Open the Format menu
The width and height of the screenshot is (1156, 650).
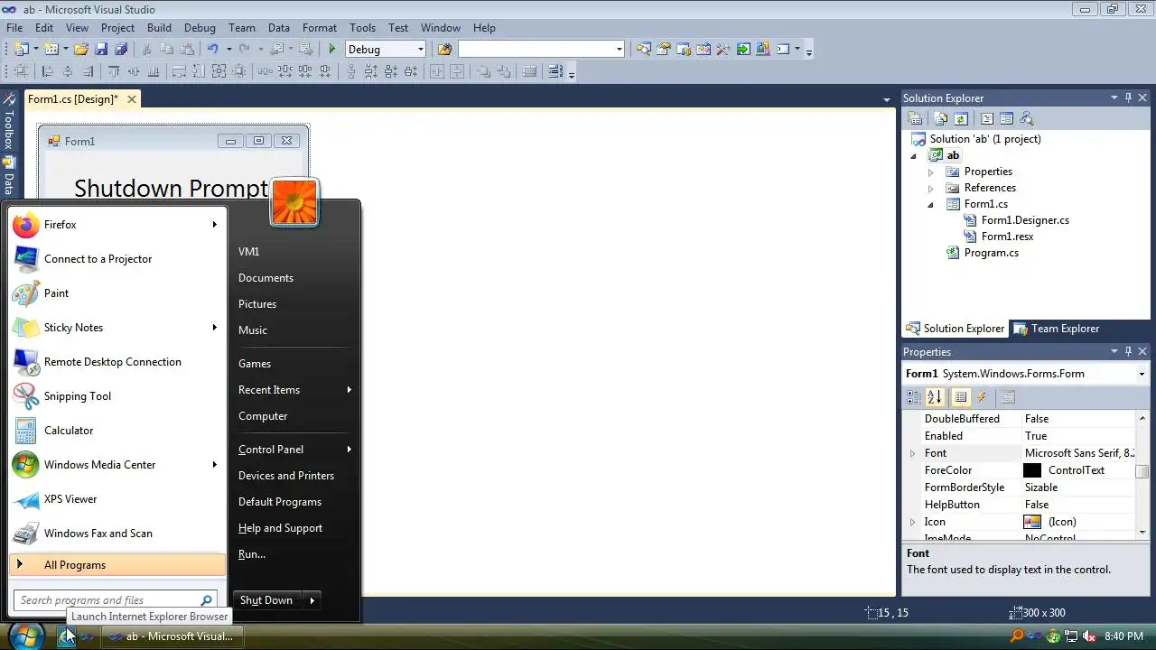pyautogui.click(x=320, y=28)
